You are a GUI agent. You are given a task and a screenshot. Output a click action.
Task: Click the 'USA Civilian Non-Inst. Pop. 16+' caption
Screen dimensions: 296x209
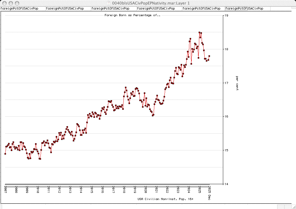coord(165,199)
